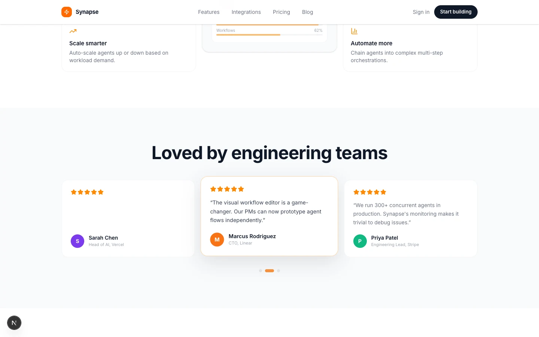Click the Head of AI, Vercel subtitle
The image size is (539, 337).
point(106,245)
